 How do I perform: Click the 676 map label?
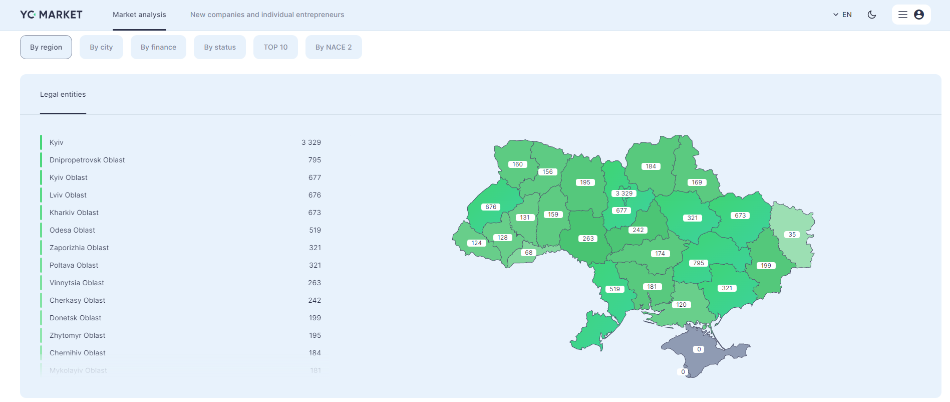491,207
